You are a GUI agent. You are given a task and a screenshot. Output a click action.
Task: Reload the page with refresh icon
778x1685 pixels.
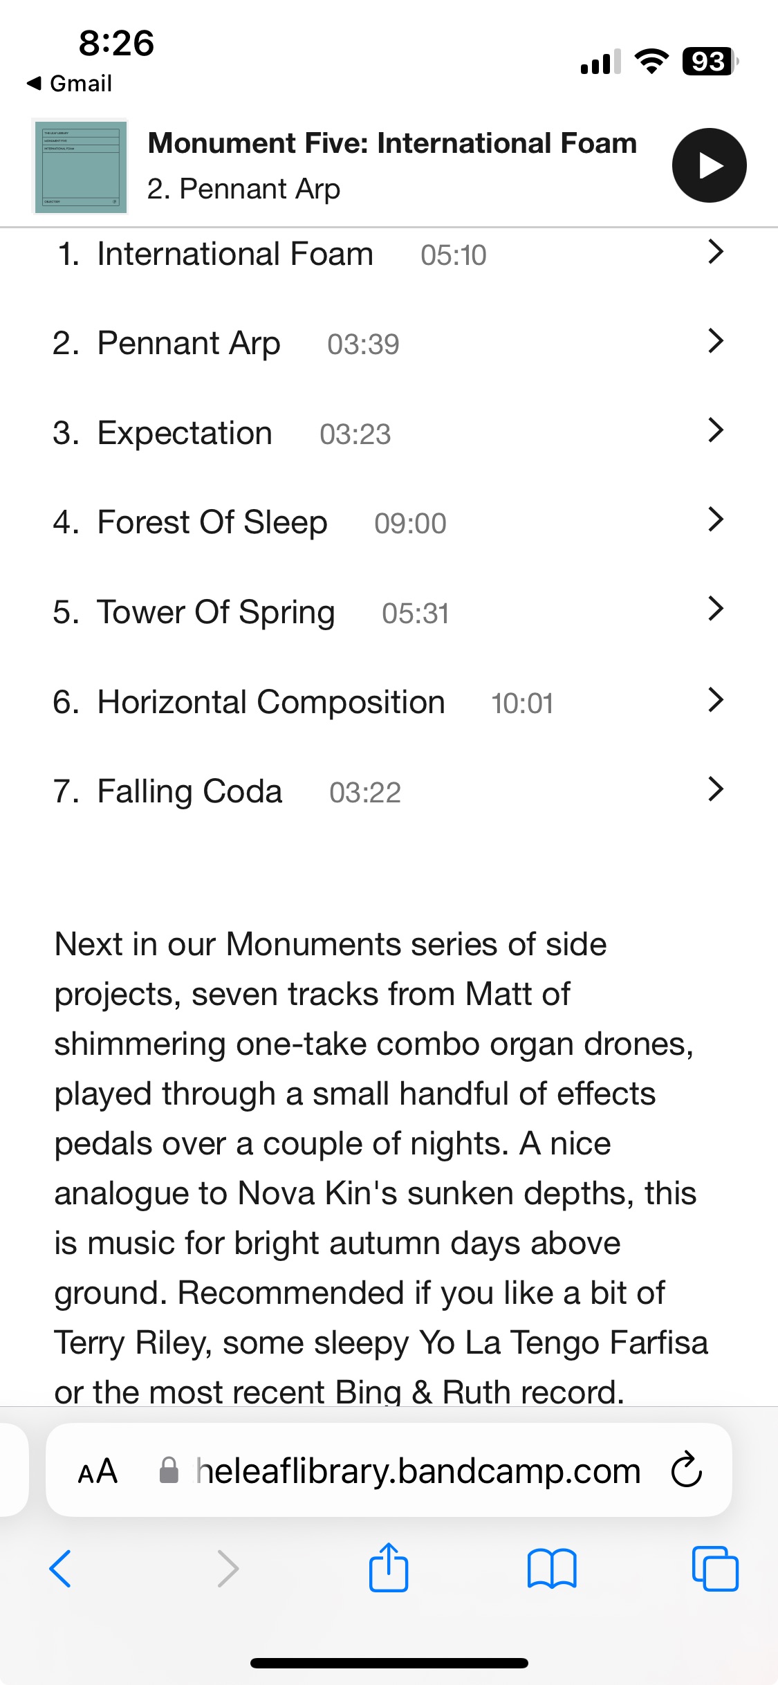pyautogui.click(x=686, y=1469)
